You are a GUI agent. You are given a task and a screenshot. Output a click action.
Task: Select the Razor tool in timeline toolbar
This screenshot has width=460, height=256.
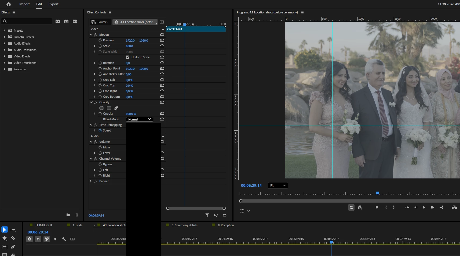[13, 238]
